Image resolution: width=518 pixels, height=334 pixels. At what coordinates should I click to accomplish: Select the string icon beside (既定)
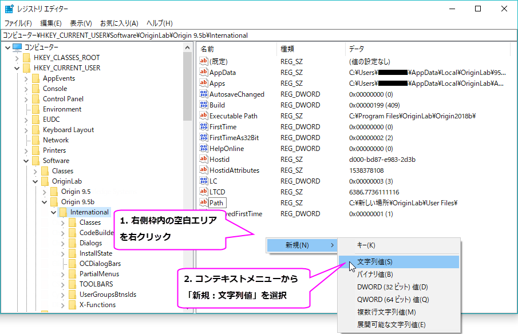click(x=204, y=61)
